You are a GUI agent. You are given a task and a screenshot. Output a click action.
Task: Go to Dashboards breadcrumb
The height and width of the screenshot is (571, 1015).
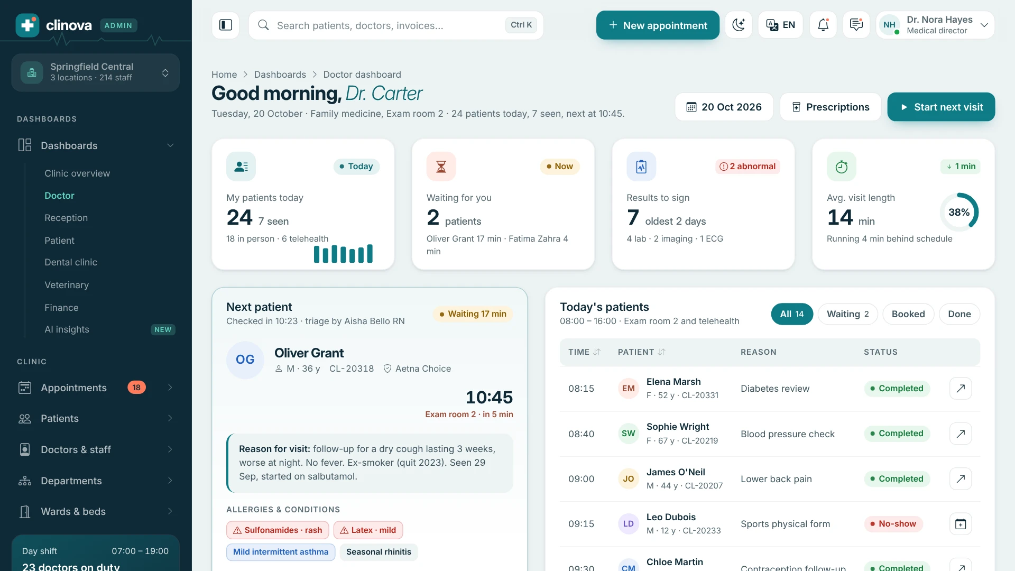point(280,75)
